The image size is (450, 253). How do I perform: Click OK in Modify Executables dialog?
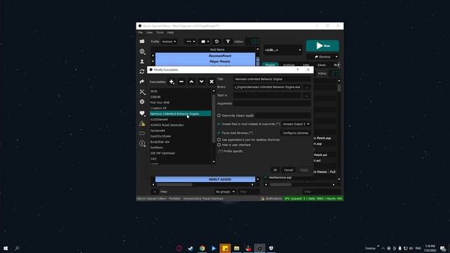[x=275, y=170]
